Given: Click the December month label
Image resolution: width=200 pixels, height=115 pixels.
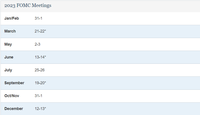Looking at the screenshot, I should tap(14, 109).
